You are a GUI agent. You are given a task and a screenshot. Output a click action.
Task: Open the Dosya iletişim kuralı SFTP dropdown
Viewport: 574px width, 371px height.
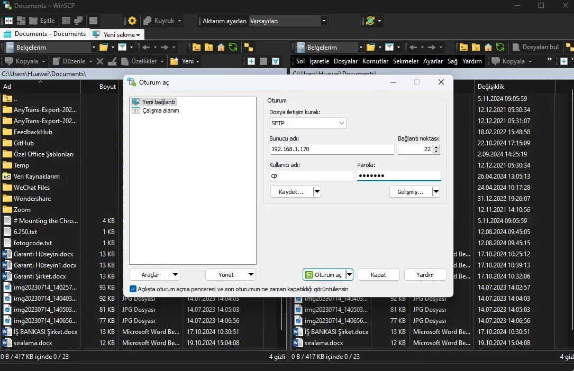307,123
